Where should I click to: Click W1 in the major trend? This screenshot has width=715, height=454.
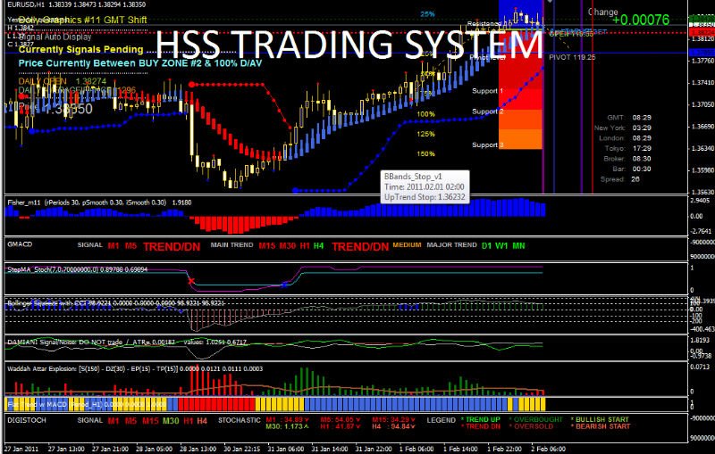pos(501,246)
